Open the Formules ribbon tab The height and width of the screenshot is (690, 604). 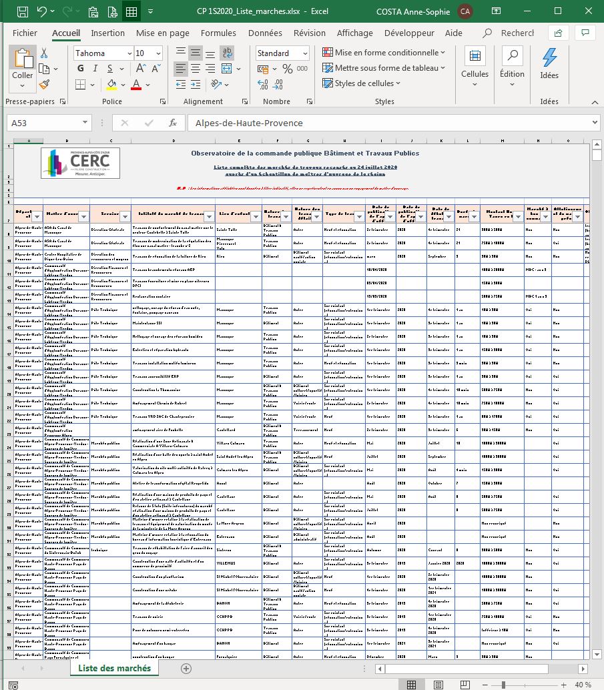click(218, 33)
